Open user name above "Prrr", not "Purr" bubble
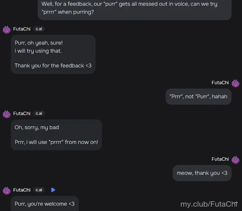Image resolution: width=242 pixels, height=211 pixels. click(220, 83)
